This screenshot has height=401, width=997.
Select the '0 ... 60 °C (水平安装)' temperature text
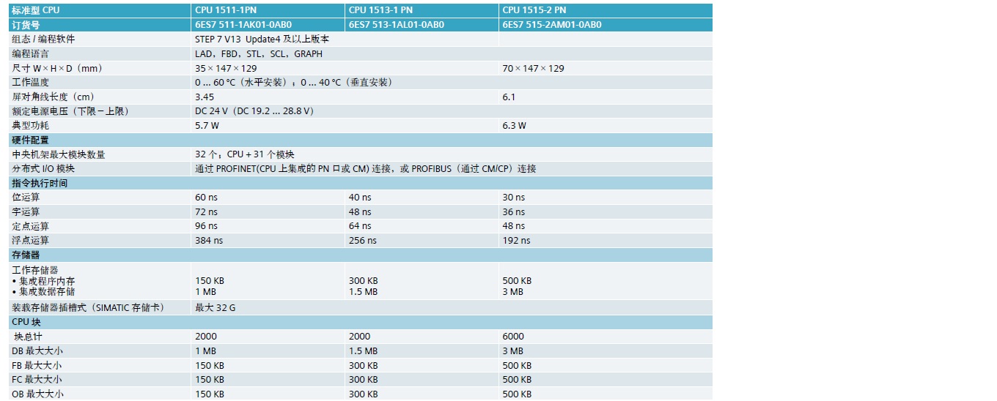[244, 82]
